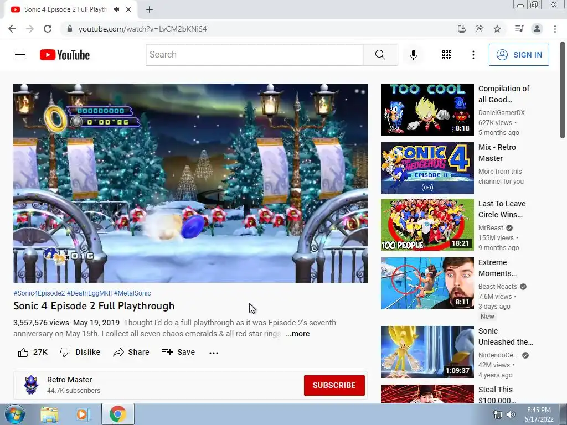Close the Sonic 4 Episode 2 tab

pyautogui.click(x=128, y=9)
